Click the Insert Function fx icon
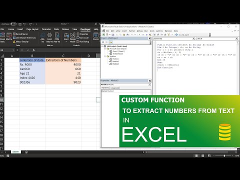Image resolution: width=240 pixels, height=180 pixels. click(33, 50)
